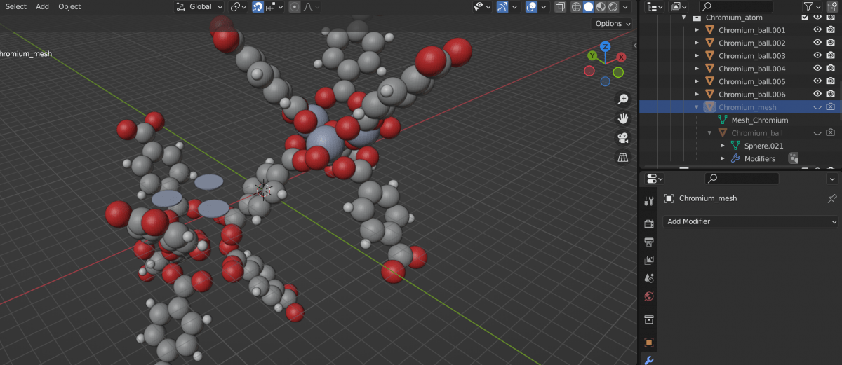Hide Chromium_ball.003 with eye icon
Screen dimensions: 842x365
(817, 55)
